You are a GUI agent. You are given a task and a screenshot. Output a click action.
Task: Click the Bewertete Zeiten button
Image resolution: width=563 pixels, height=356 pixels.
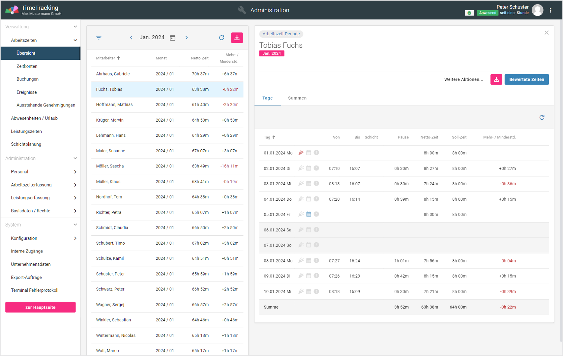click(526, 79)
